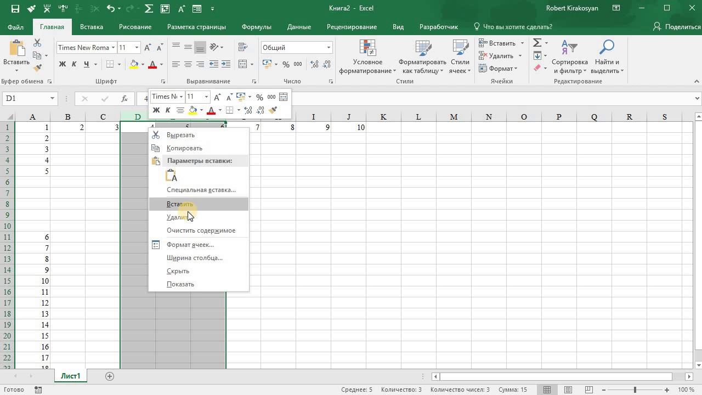Screen dimensions: 702x395
Task: Undo the last action in the title bar
Action: [x=111, y=8]
